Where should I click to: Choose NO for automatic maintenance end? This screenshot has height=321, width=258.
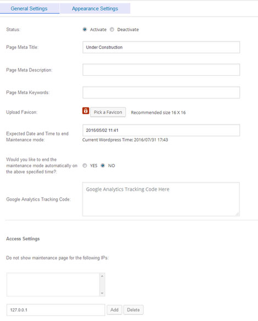(x=103, y=165)
